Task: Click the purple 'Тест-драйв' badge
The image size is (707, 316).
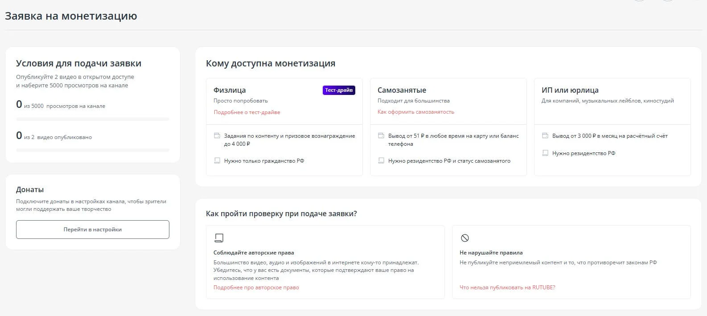Action: pos(339,90)
